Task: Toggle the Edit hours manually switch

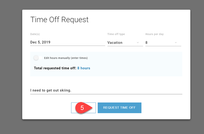Action: (x=38, y=58)
